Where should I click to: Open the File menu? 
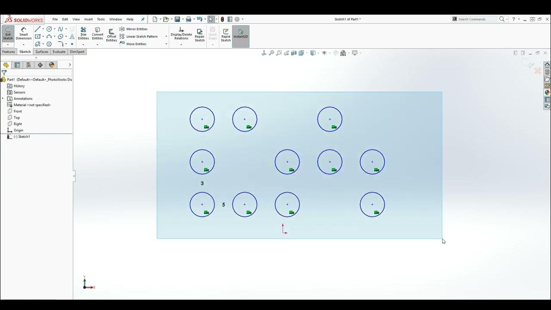[x=55, y=19]
